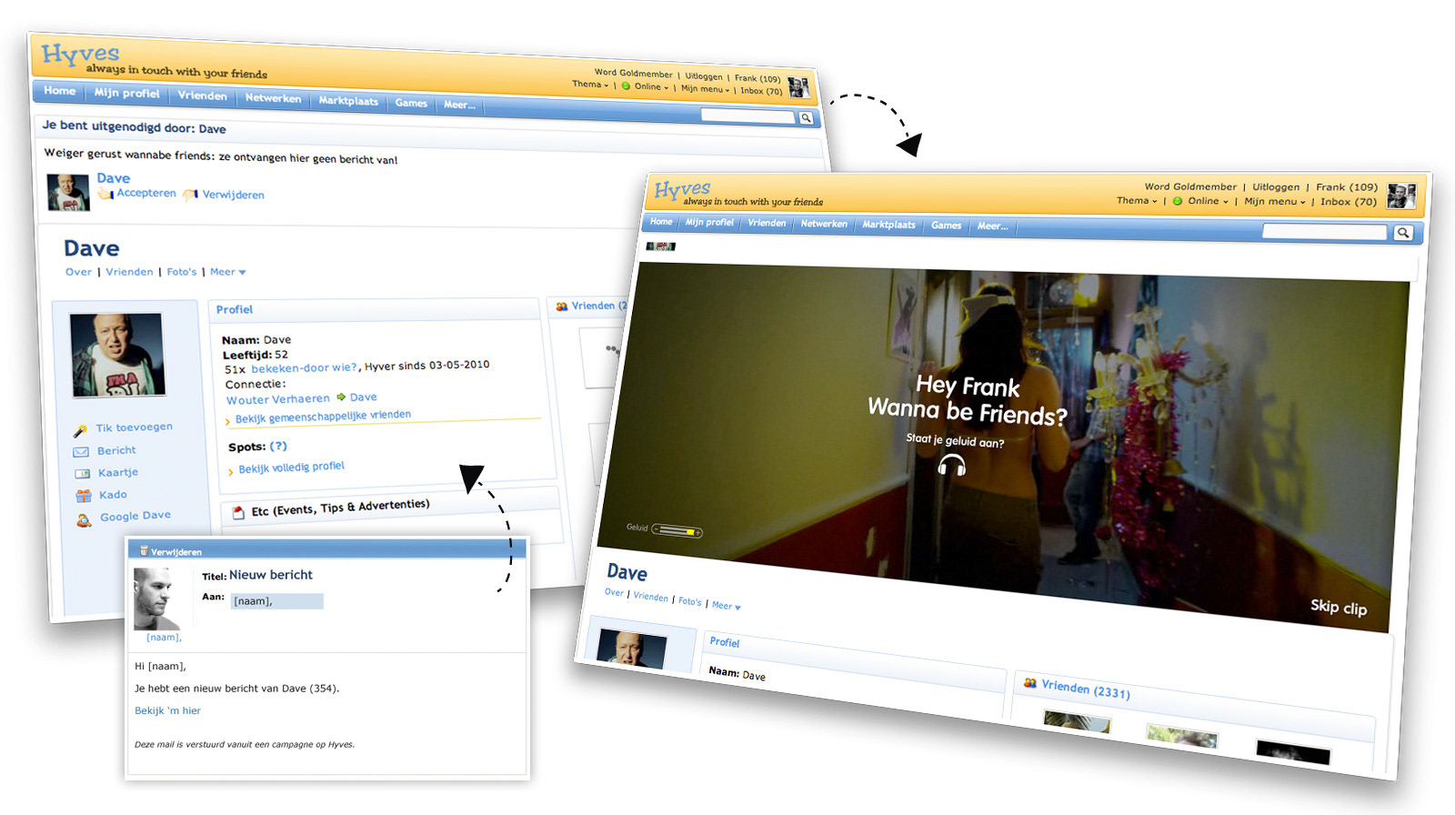Click Inbox (70) link in front window

click(1349, 202)
